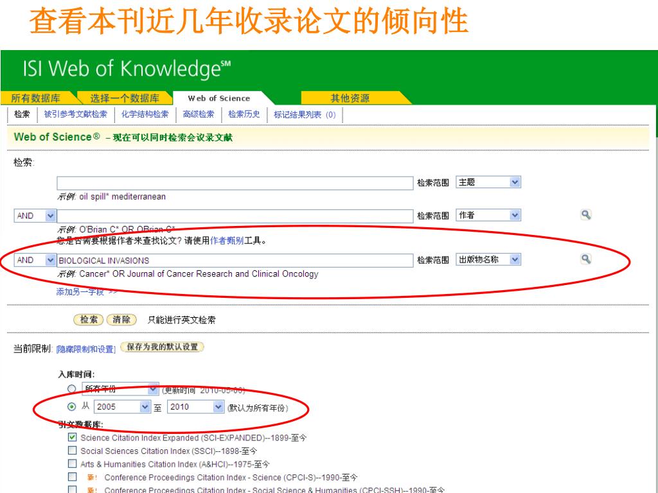Screen dimensions: 658x493
Task: Open 被引参考文献检索 sub-tab
Action: click(76, 114)
